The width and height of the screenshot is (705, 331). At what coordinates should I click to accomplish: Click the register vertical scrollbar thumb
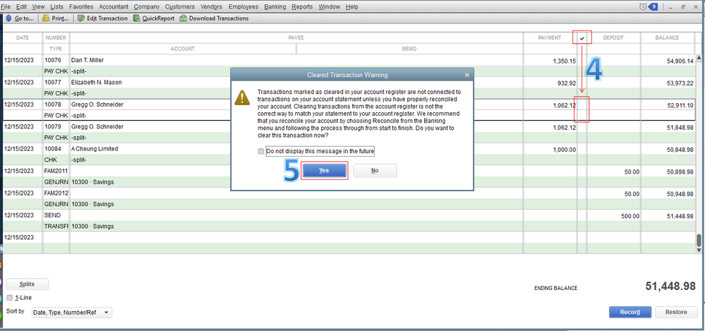tap(699, 239)
